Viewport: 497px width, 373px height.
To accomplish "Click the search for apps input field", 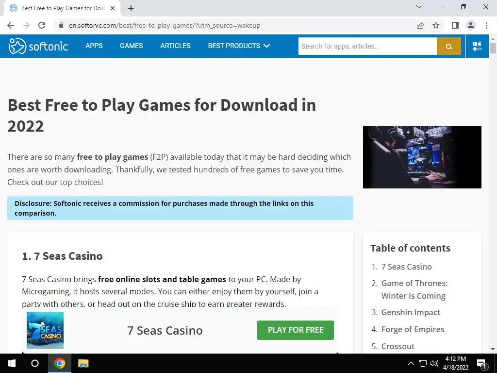I will [x=367, y=46].
